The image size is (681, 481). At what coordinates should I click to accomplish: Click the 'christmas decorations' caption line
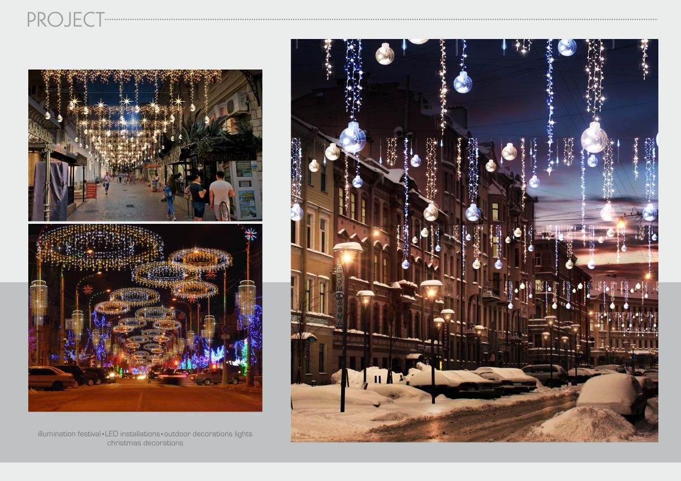(145, 443)
